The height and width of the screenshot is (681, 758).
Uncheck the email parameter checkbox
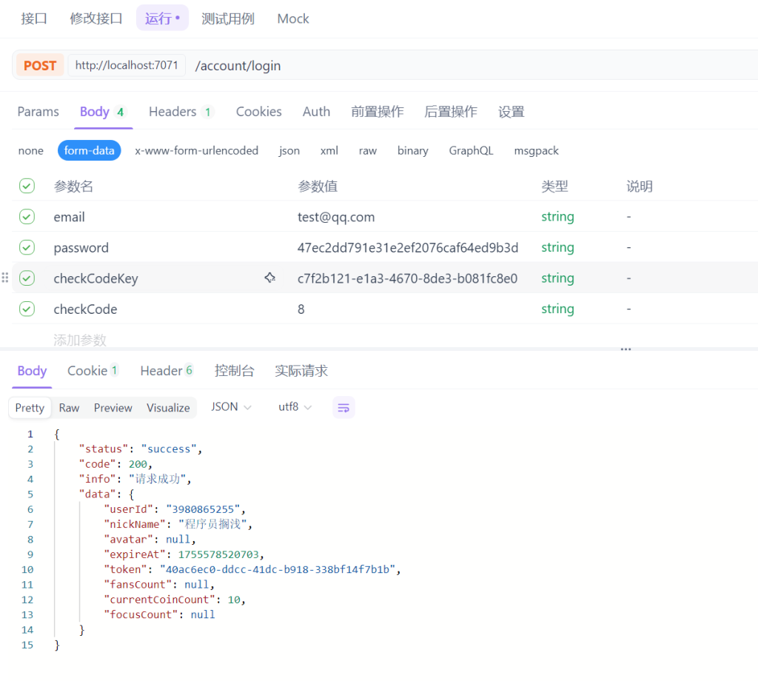point(27,217)
